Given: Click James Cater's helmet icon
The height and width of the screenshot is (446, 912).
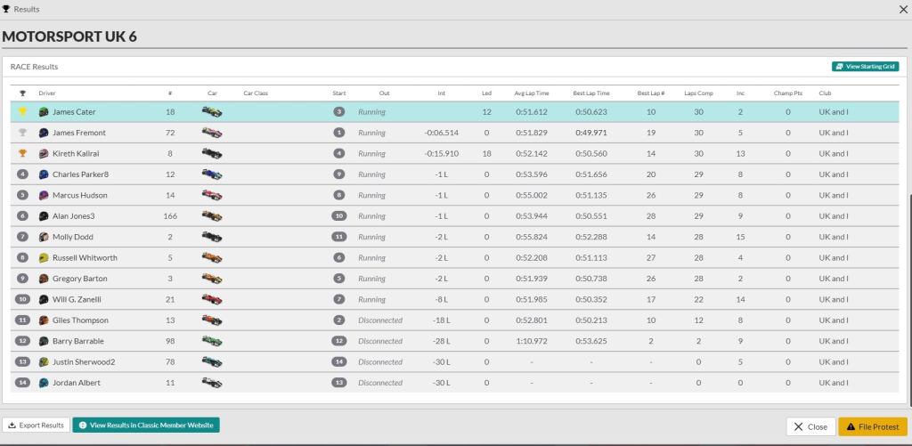Looking at the screenshot, I should coord(44,112).
